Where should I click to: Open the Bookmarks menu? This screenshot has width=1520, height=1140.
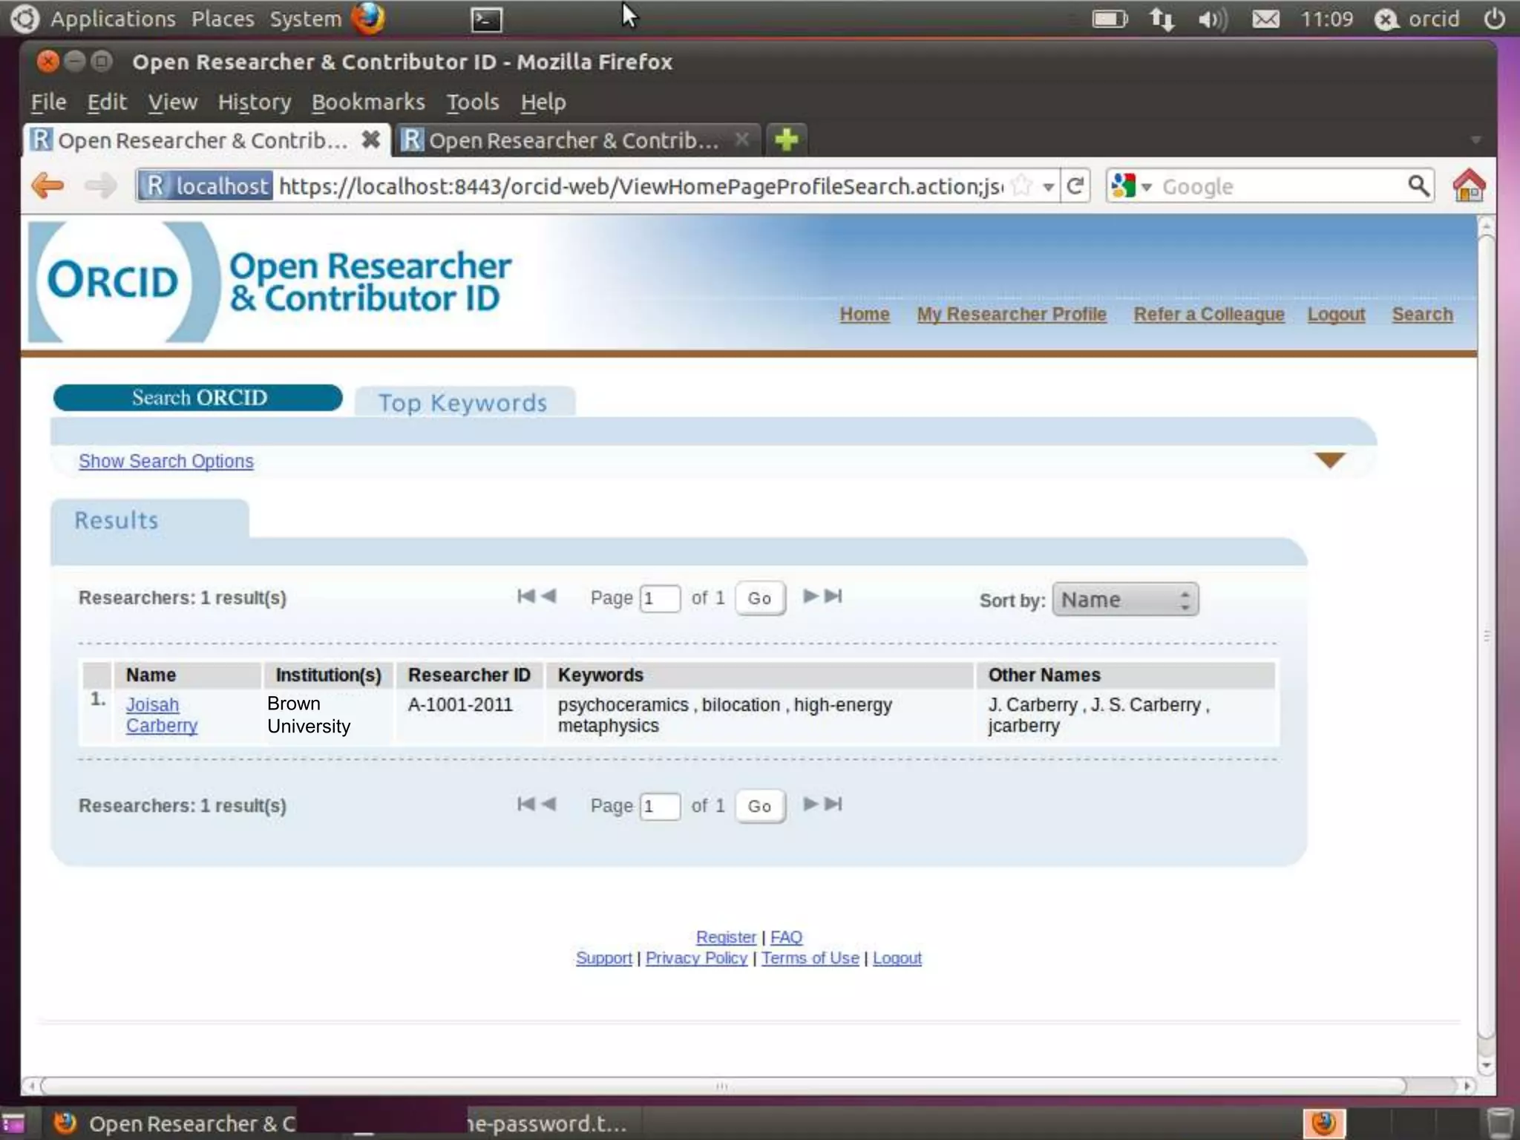point(368,102)
